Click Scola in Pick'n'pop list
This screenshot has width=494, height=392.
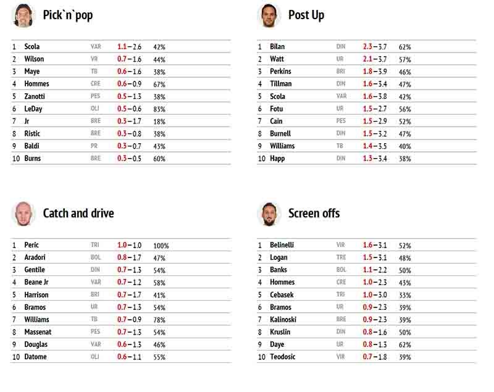pyautogui.click(x=32, y=46)
